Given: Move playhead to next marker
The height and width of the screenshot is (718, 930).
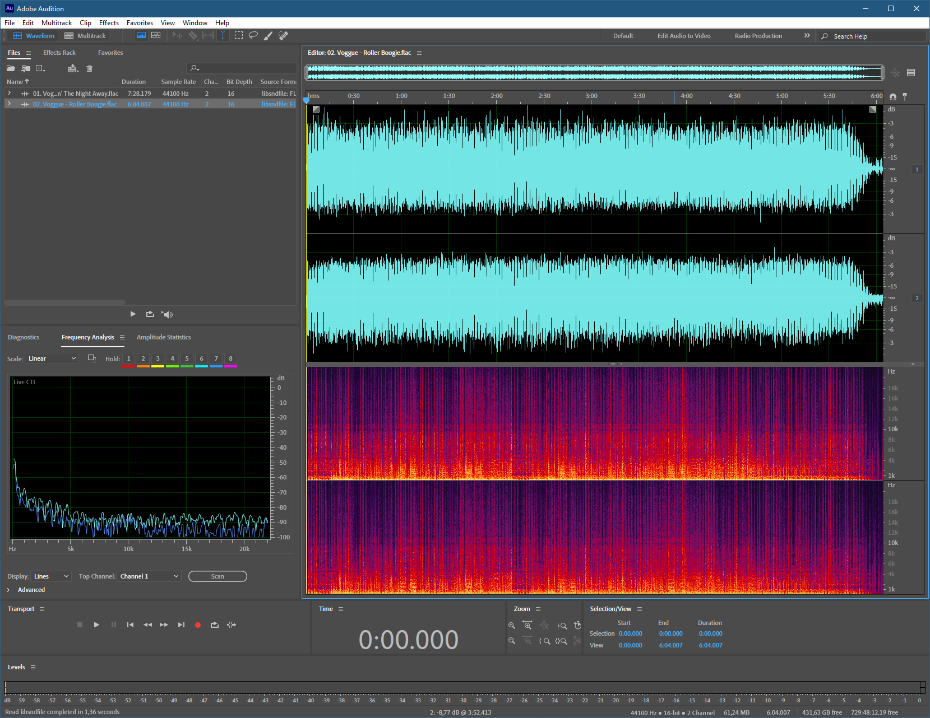Looking at the screenshot, I should (181, 624).
